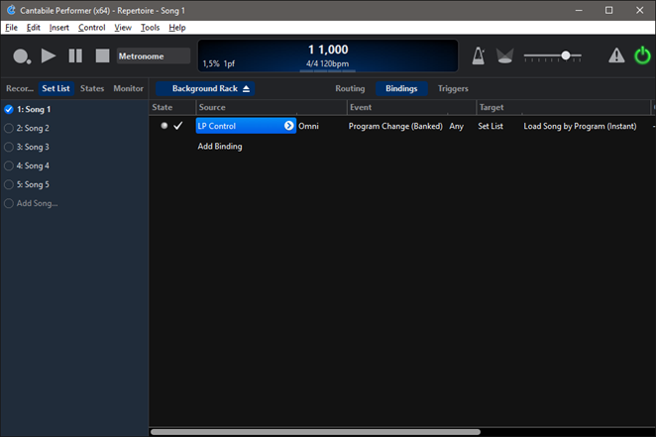Switch to the Monitor tab
This screenshot has width=656, height=437.
pyautogui.click(x=128, y=88)
